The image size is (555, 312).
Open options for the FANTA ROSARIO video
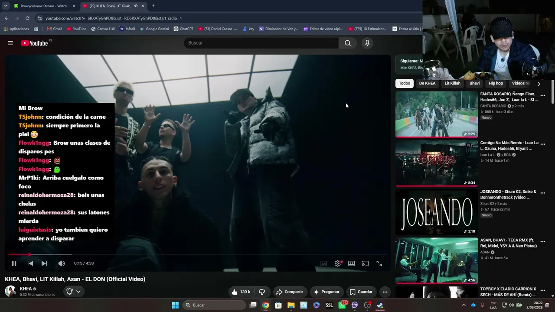[x=542, y=95]
